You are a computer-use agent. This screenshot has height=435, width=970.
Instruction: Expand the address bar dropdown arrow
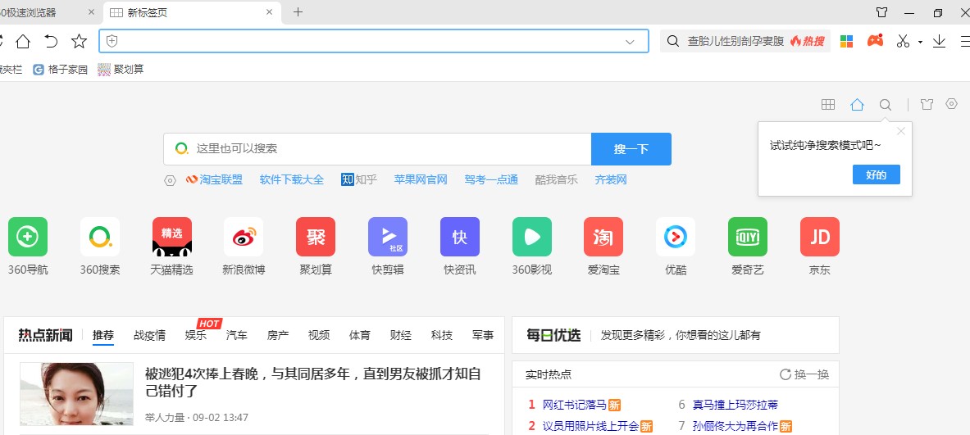[x=631, y=41]
